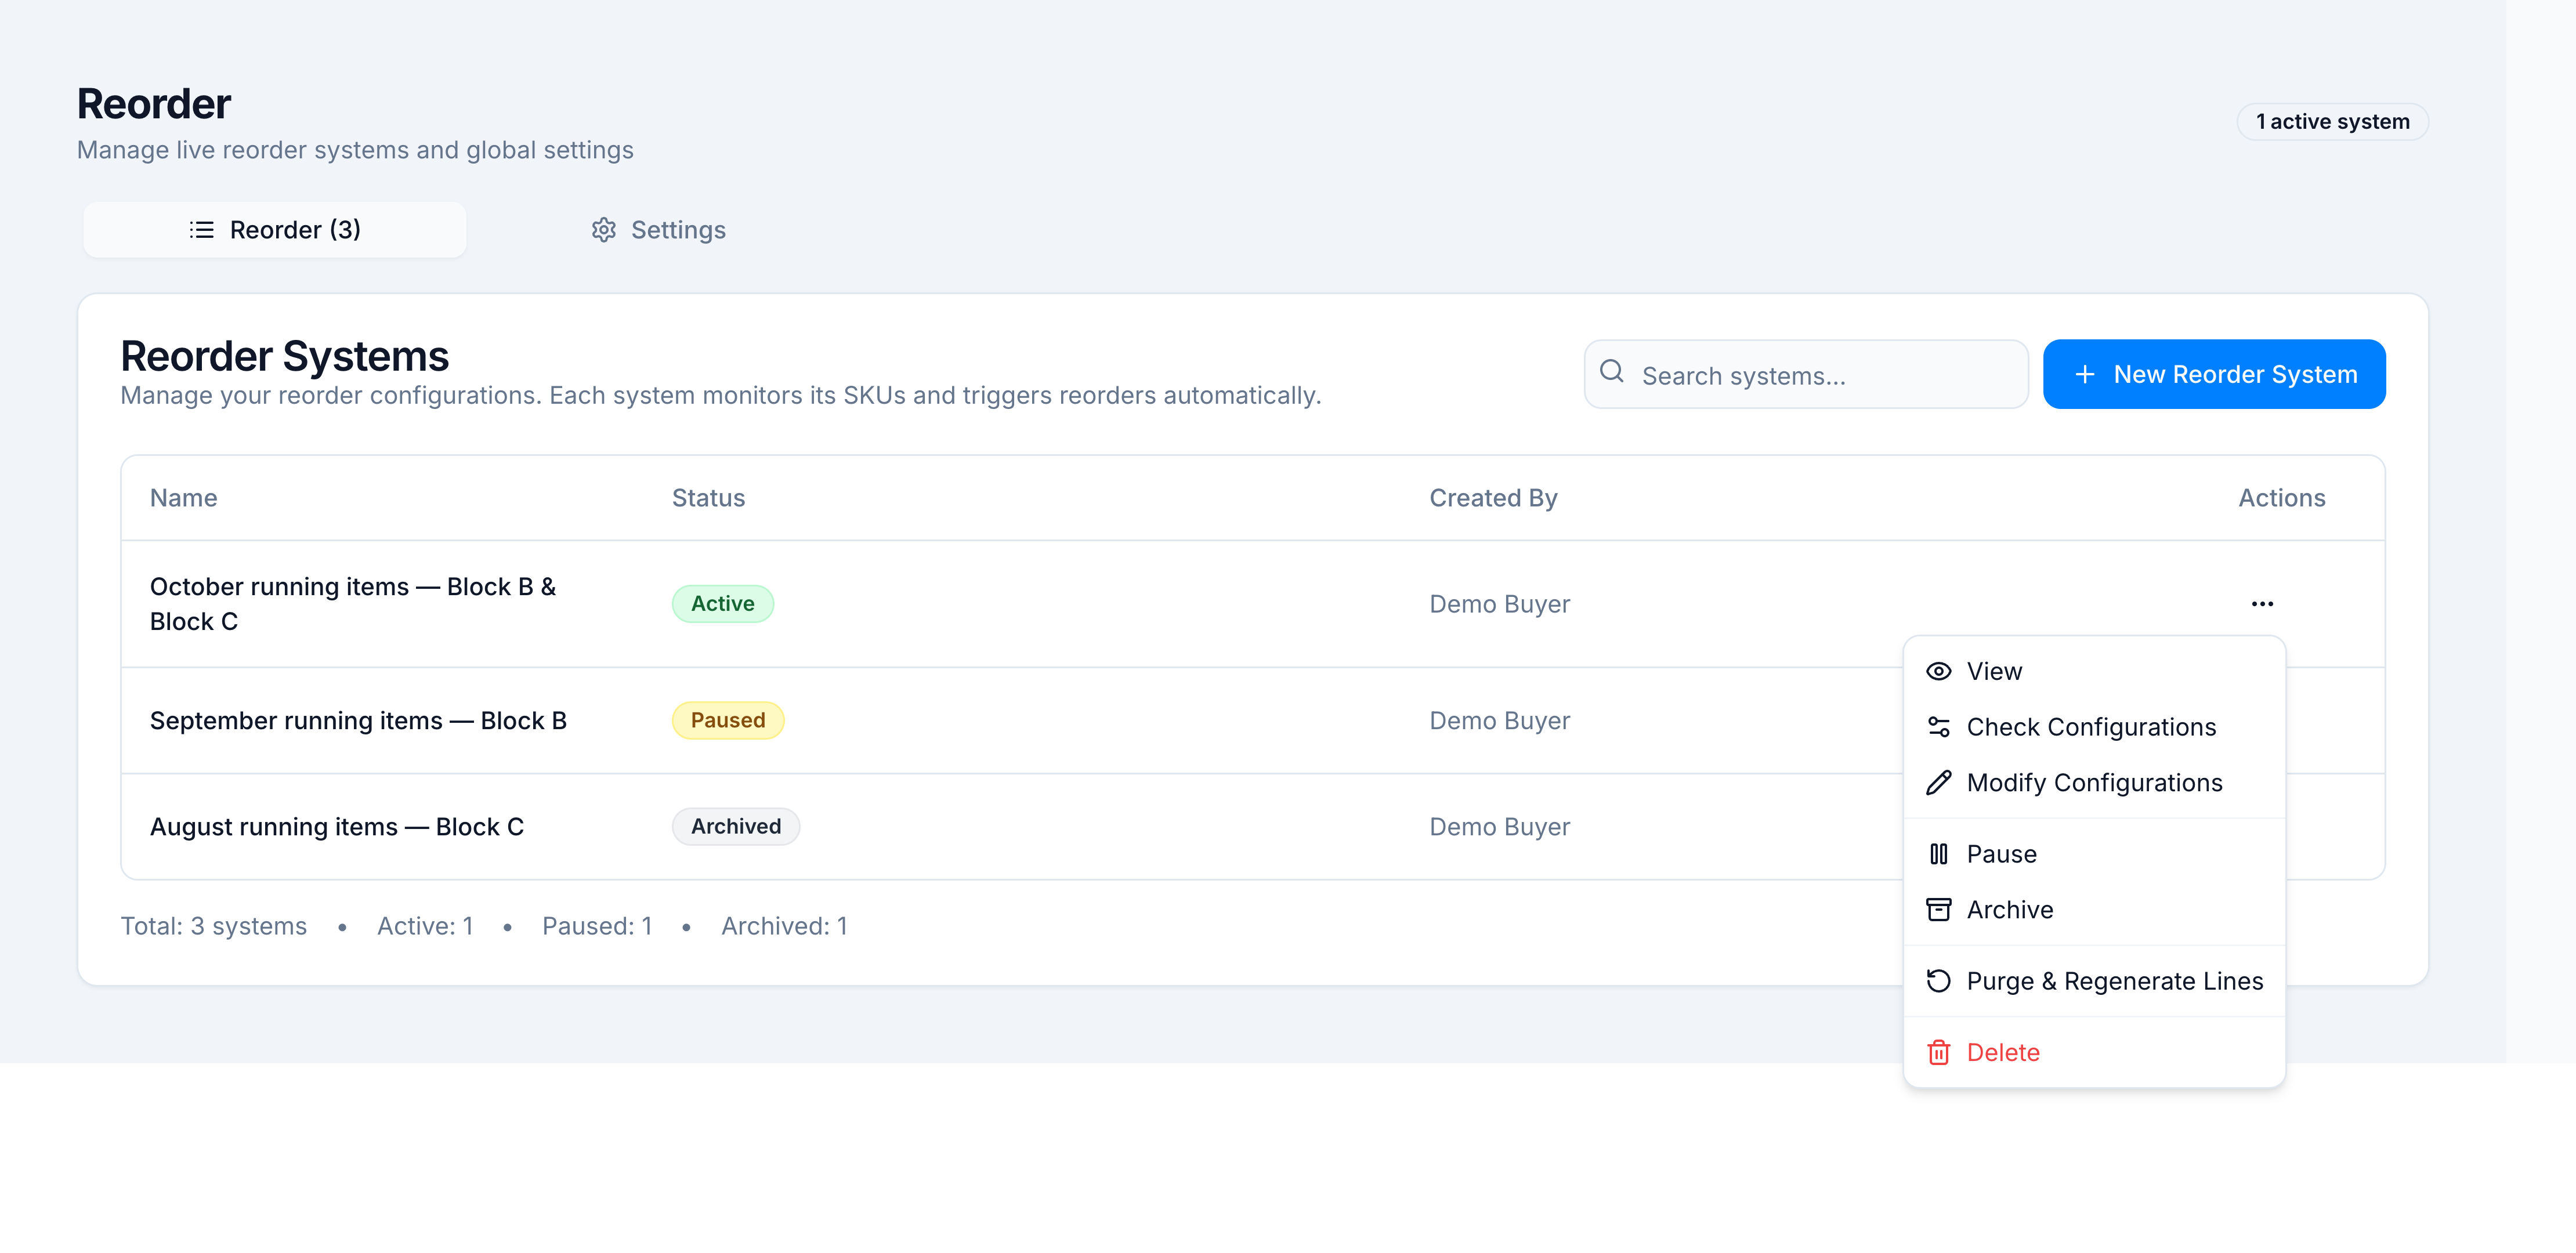Click the Archived status badge
The image size is (2576, 1253).
(x=735, y=827)
